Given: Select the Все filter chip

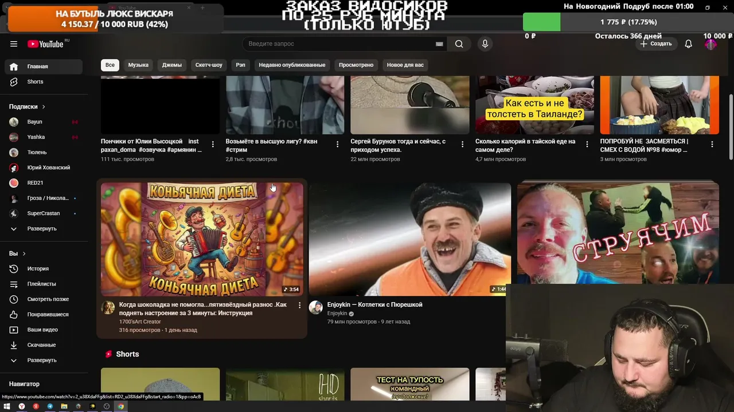Looking at the screenshot, I should (x=110, y=65).
